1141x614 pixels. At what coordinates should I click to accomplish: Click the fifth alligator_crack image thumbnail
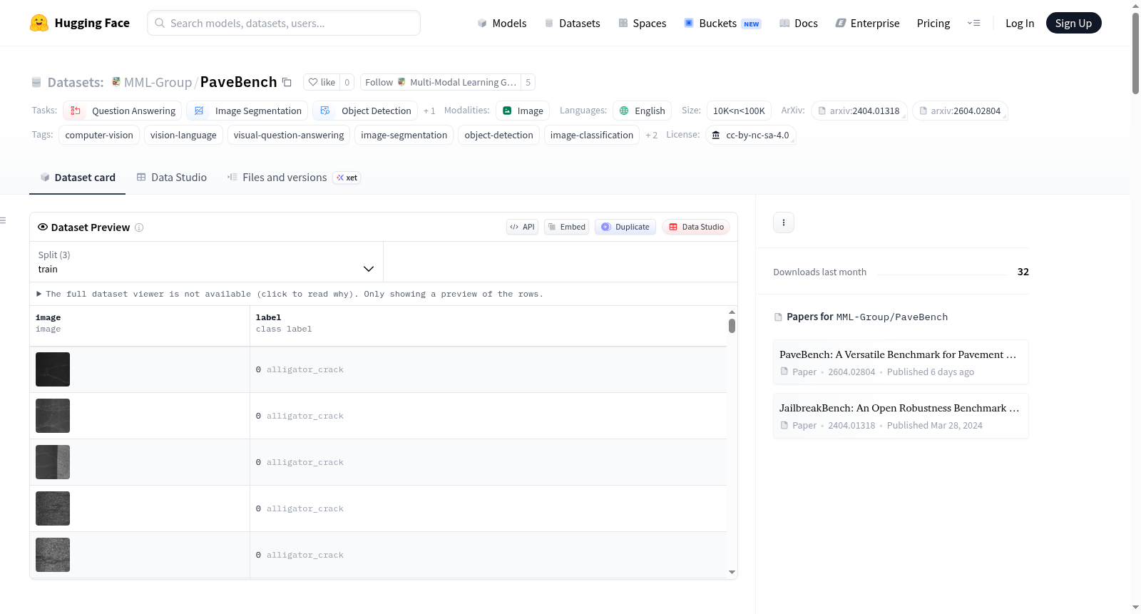click(x=53, y=555)
